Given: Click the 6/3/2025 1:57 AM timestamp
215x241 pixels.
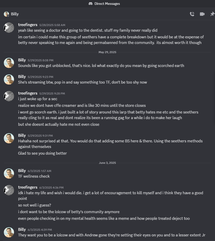Looking at the screenshot, I should 40,171.
